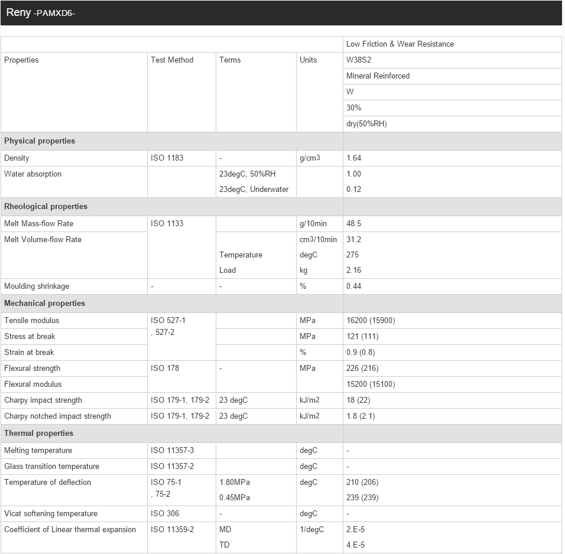Viewport: 565px width, 554px height.
Task: Select the "Stress at break" row label
Action: tap(30, 337)
